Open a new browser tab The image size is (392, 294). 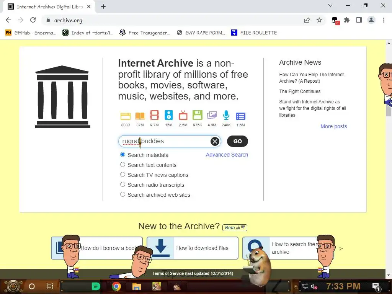click(103, 7)
